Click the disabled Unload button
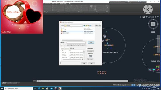This screenshot has width=161, height=90. tap(91, 51)
